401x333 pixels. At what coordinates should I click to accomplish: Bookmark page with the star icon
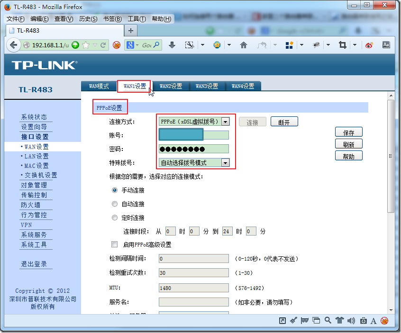pyautogui.click(x=86, y=45)
